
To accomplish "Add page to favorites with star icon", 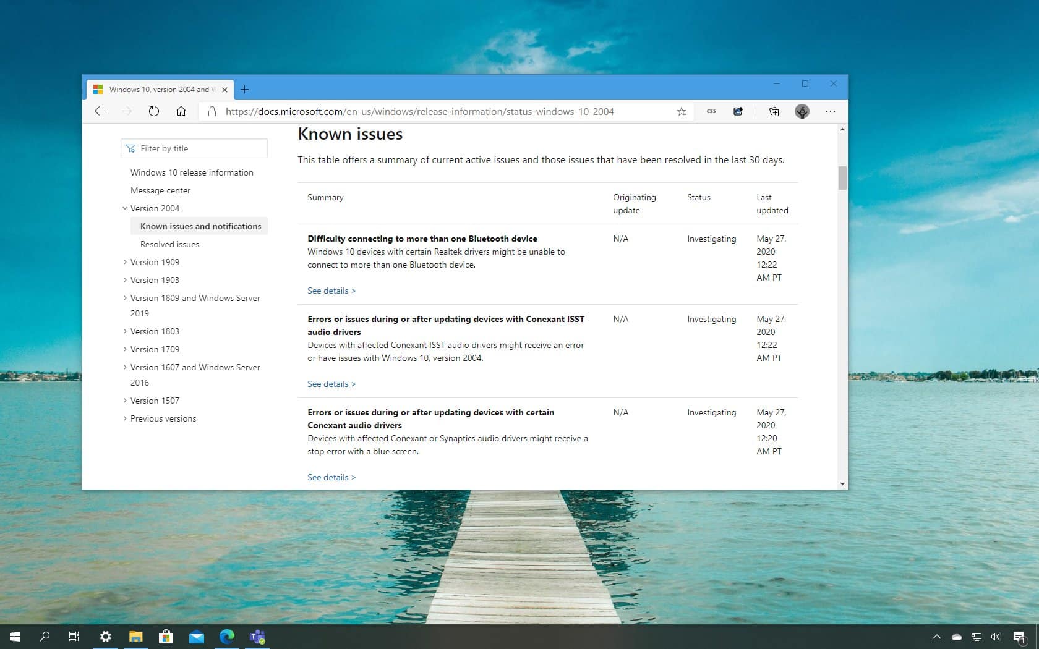I will pos(682,111).
